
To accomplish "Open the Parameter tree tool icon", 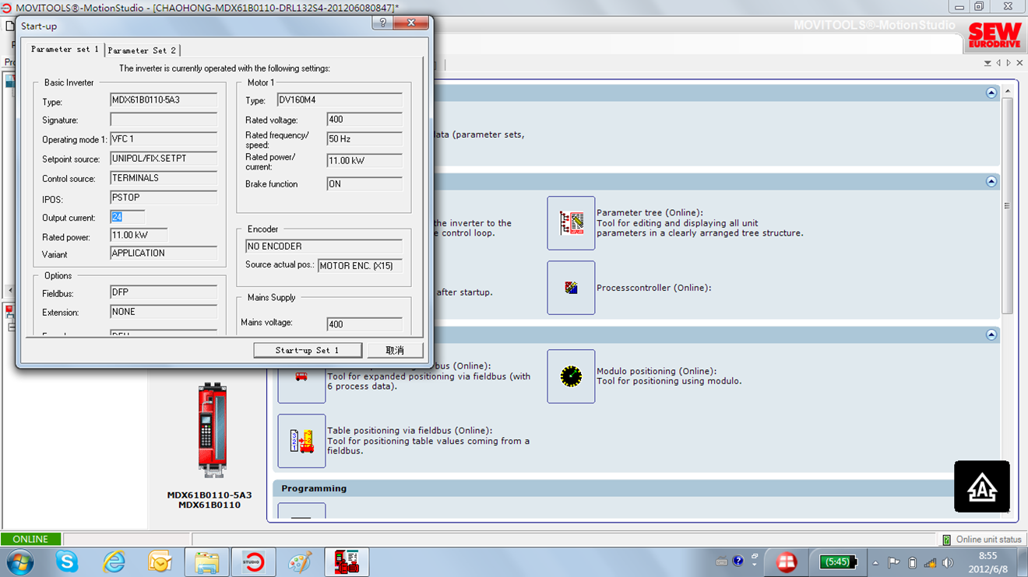I will pos(571,223).
